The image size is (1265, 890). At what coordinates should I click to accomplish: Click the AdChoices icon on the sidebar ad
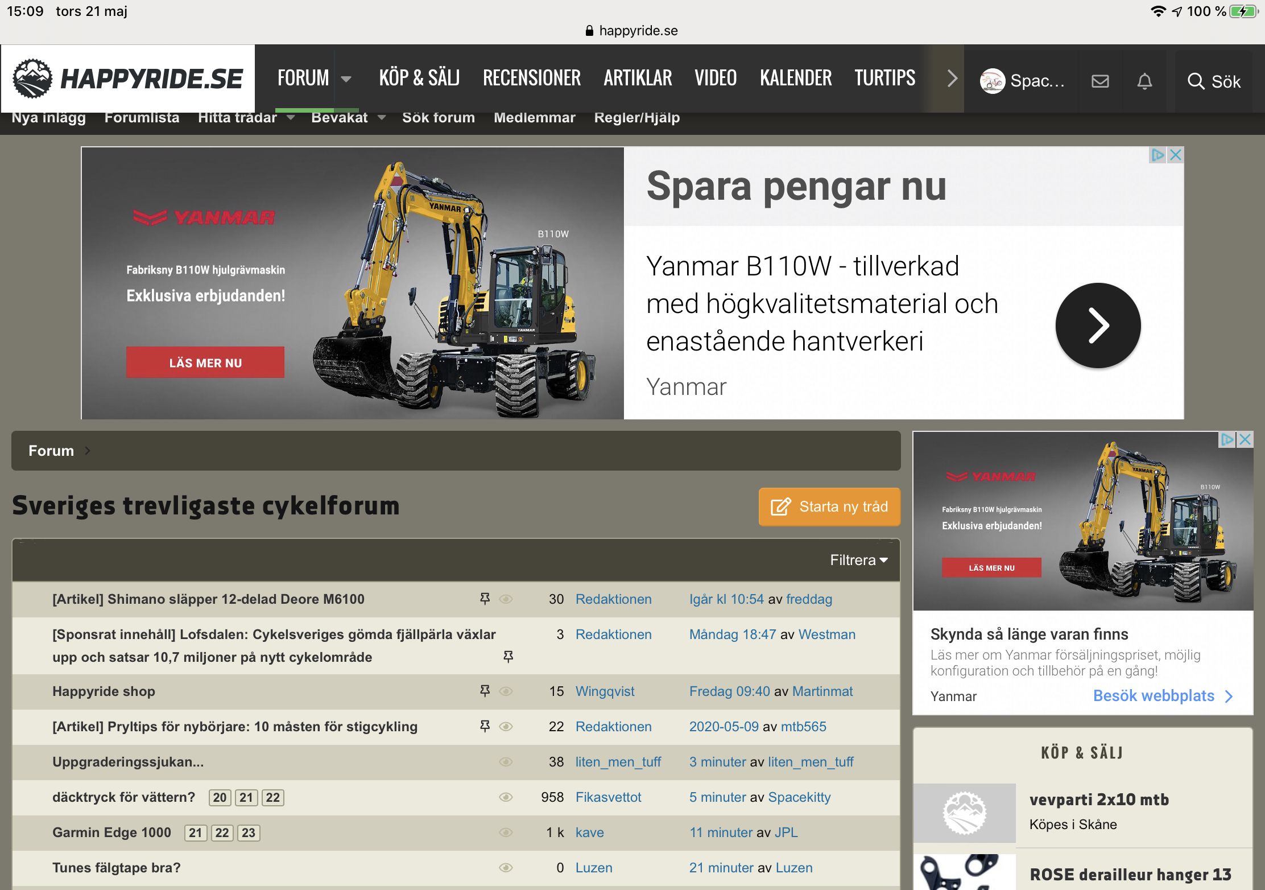pos(1227,439)
